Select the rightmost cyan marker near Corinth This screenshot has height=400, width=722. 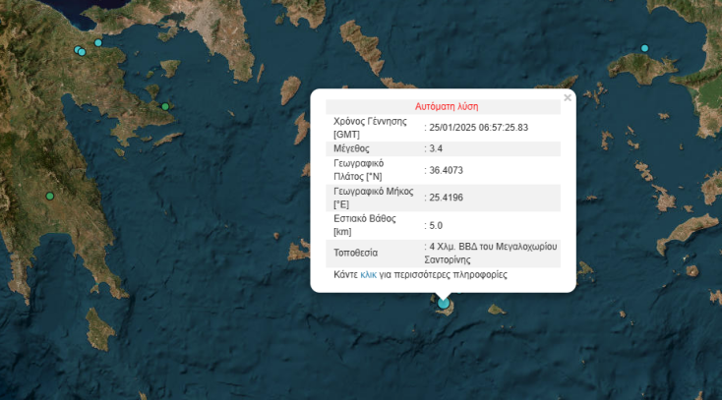(x=98, y=42)
